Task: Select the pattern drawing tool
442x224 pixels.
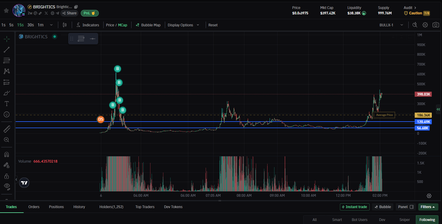Action: tap(7, 71)
